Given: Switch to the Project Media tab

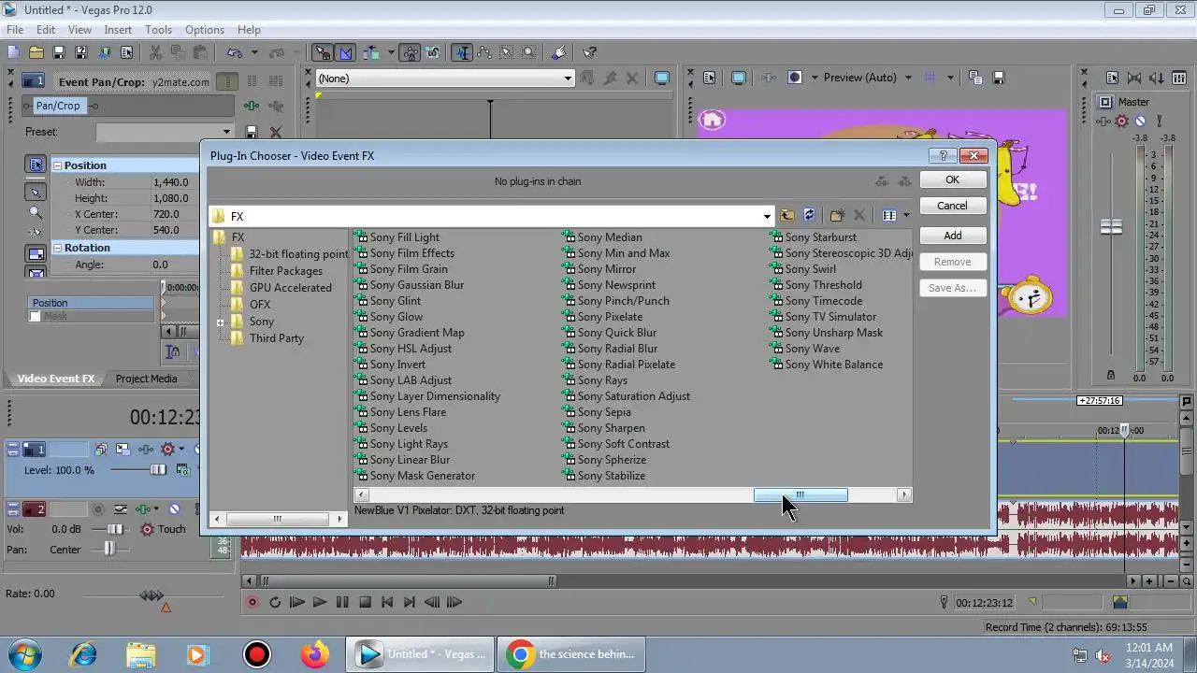Looking at the screenshot, I should tap(146, 379).
